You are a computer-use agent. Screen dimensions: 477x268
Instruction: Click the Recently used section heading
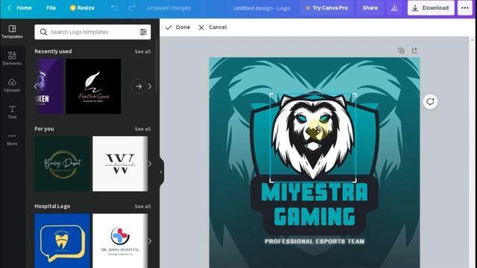click(x=53, y=51)
